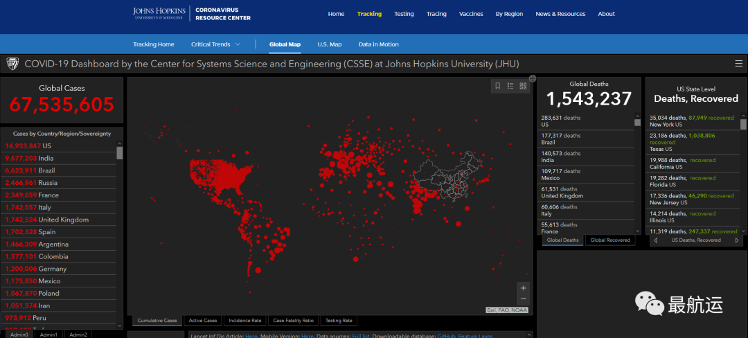Screen dimensions: 748x338
Task: Switch to Case-Fatality Ratio tab
Action: click(x=293, y=321)
